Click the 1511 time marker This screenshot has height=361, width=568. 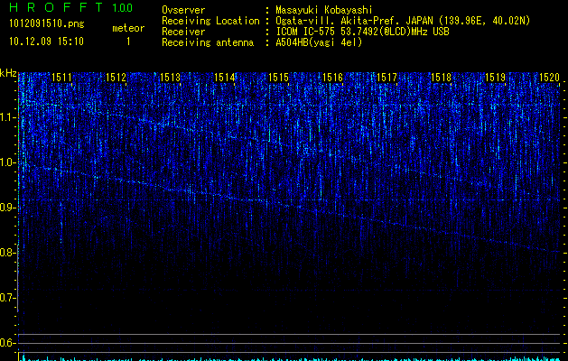coord(62,77)
